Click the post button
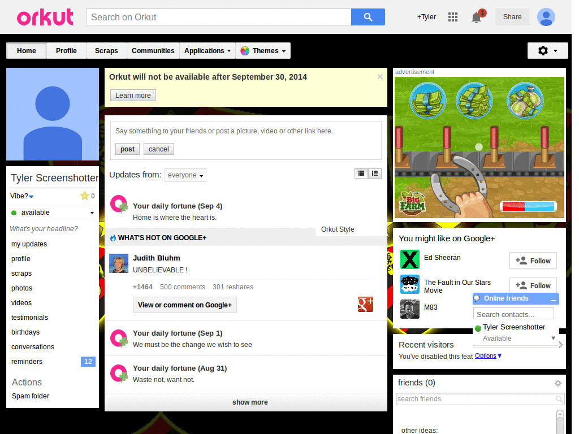The width and height of the screenshot is (579, 434). [127, 149]
